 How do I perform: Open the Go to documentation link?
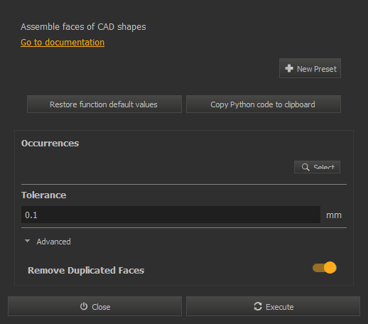[x=63, y=43]
